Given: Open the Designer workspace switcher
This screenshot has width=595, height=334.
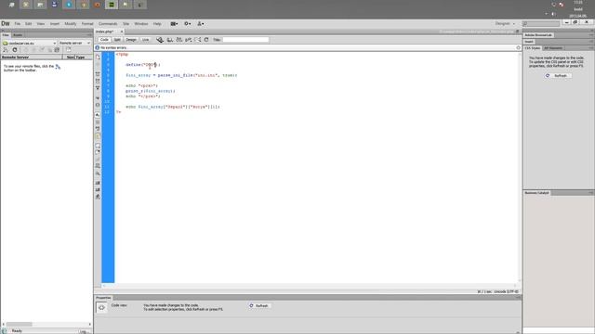Looking at the screenshot, I should (x=505, y=24).
